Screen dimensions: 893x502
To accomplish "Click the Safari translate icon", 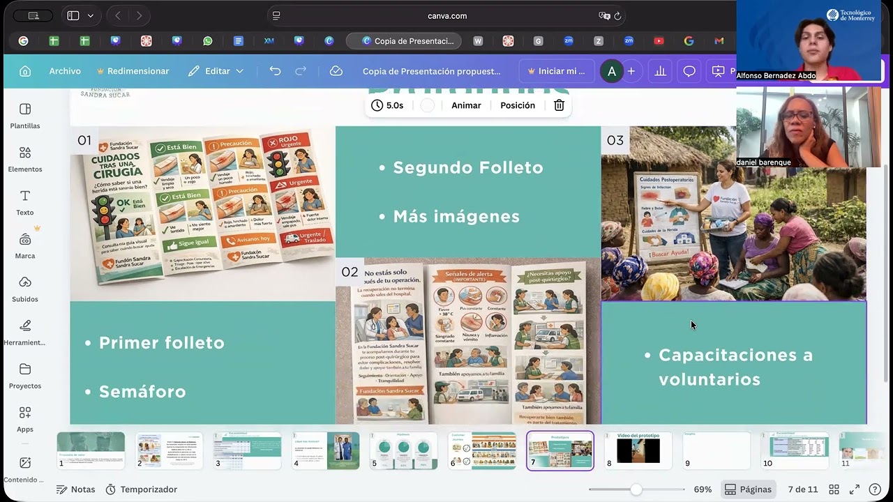I will click(604, 16).
